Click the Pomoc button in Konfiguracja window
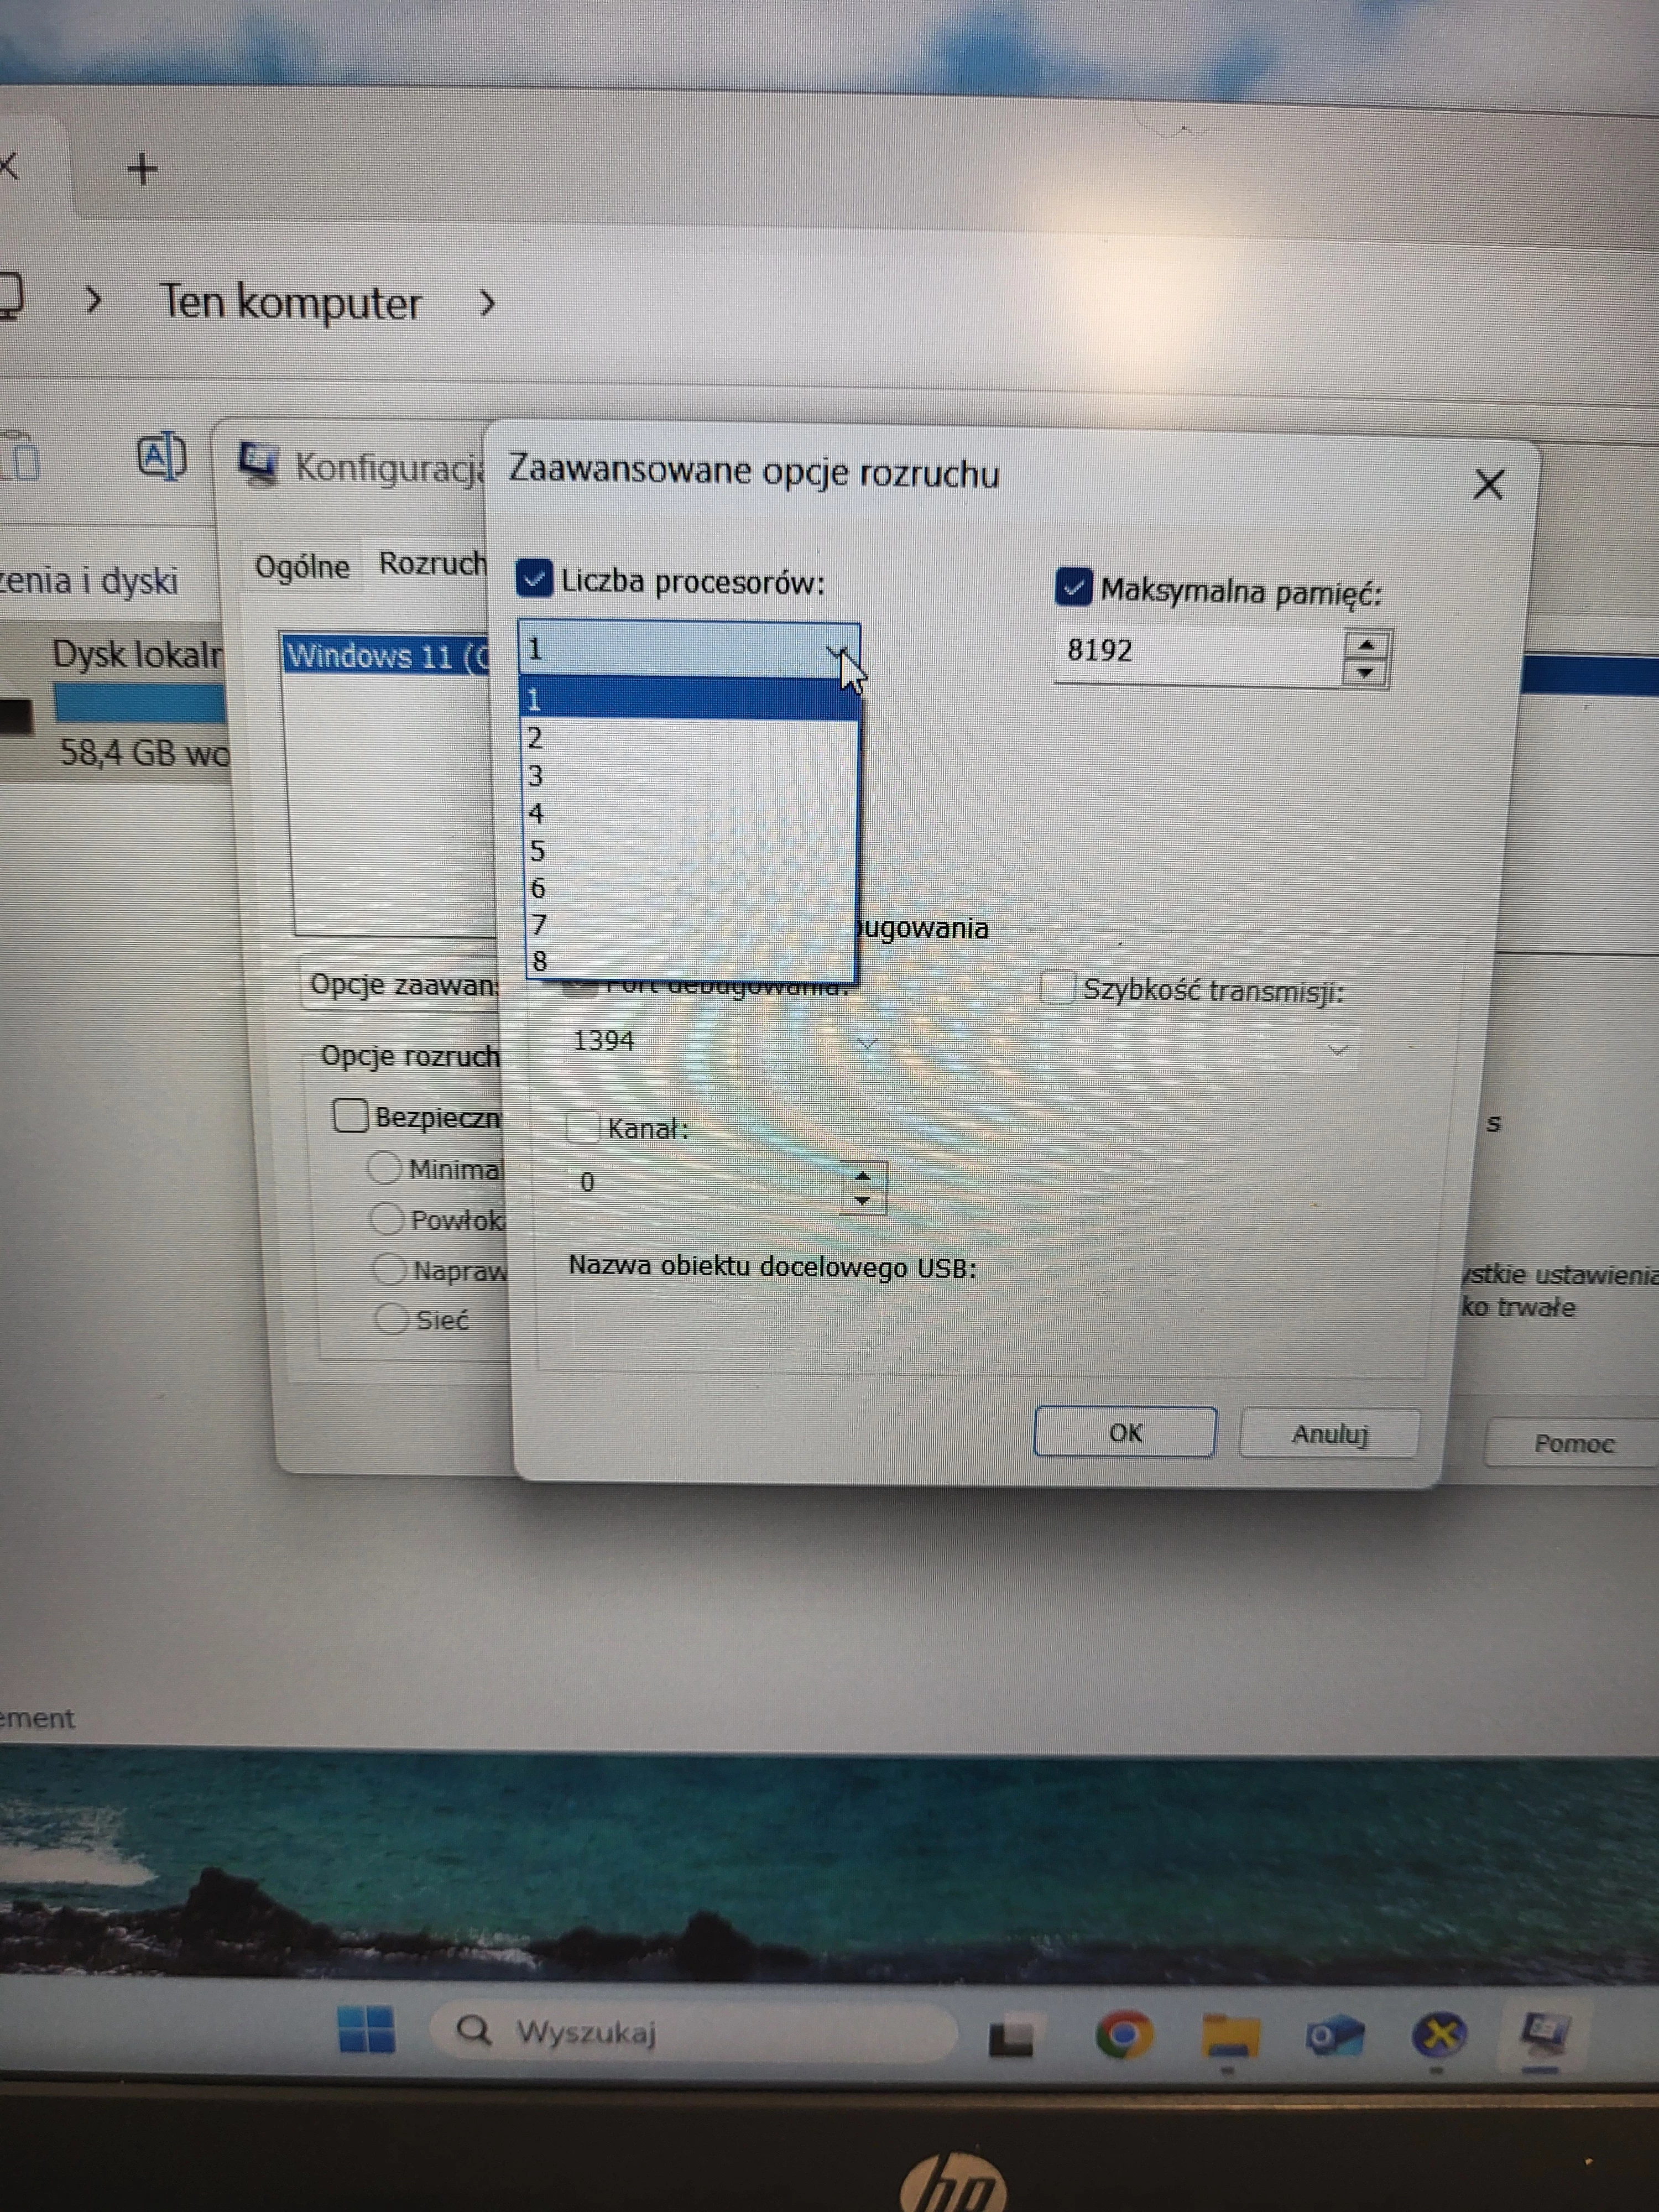 [x=1572, y=1443]
